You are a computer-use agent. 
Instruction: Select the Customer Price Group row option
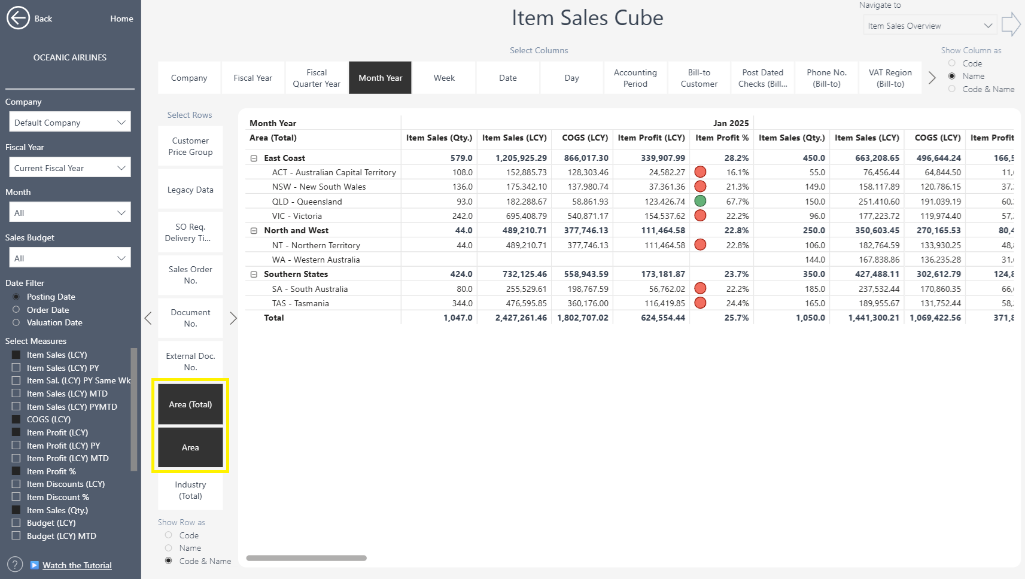coord(190,147)
